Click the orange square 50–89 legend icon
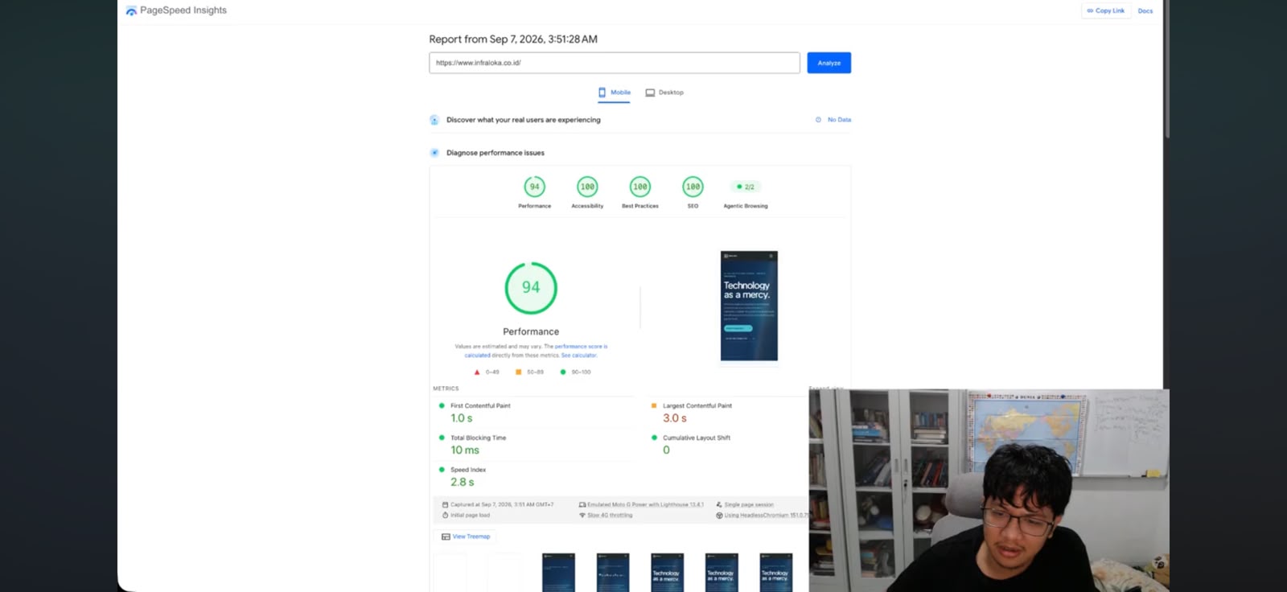Screen dimensions: 1287x592 [519, 372]
